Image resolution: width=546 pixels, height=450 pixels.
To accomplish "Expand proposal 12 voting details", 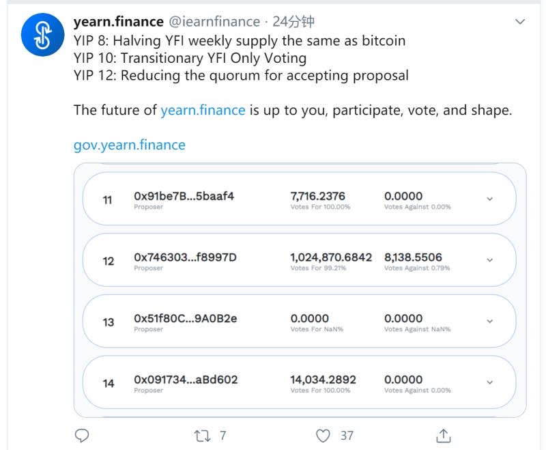I will click(489, 261).
